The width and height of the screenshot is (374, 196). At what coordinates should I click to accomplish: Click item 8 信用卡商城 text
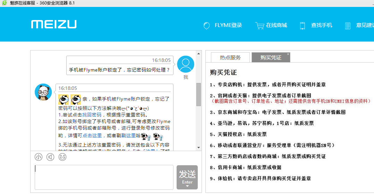click(x=246, y=167)
